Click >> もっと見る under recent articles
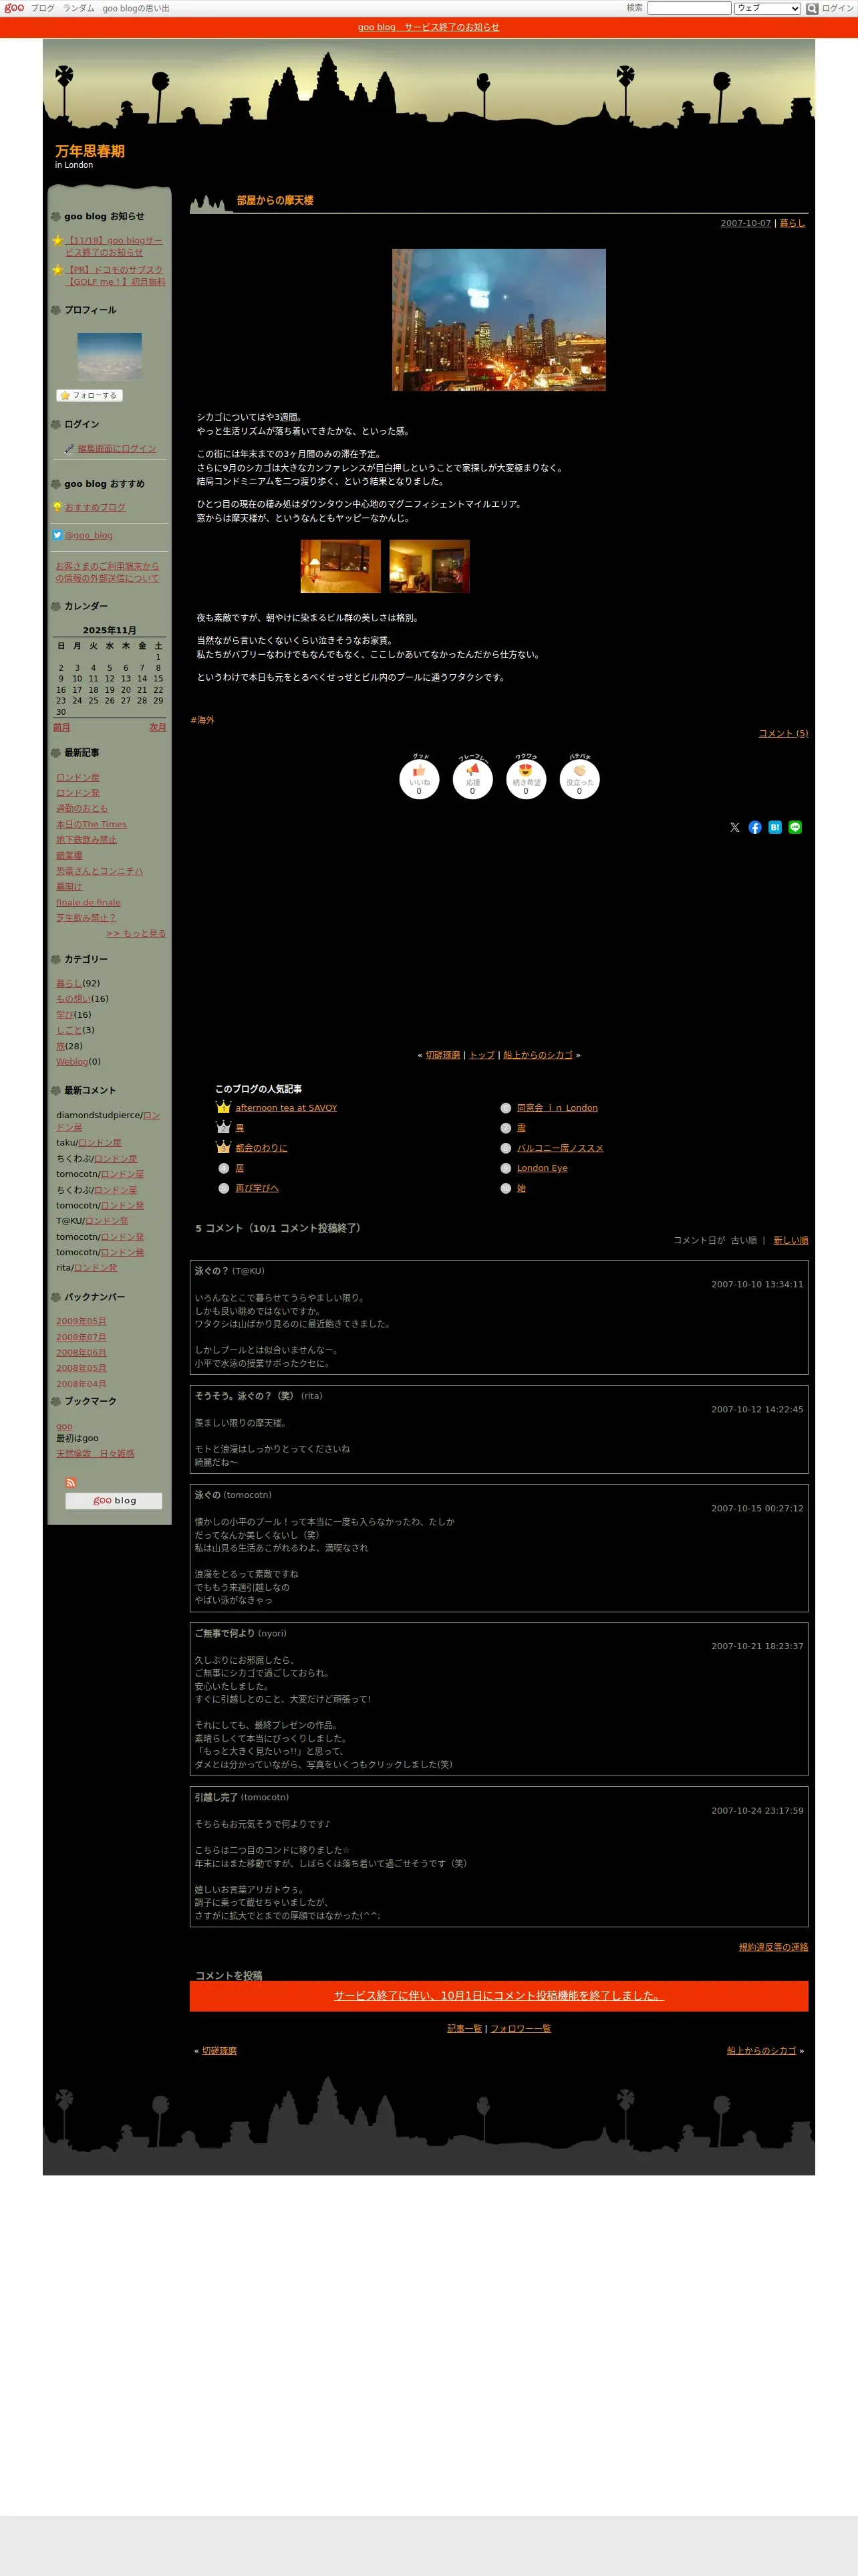858x2576 pixels. tap(136, 933)
